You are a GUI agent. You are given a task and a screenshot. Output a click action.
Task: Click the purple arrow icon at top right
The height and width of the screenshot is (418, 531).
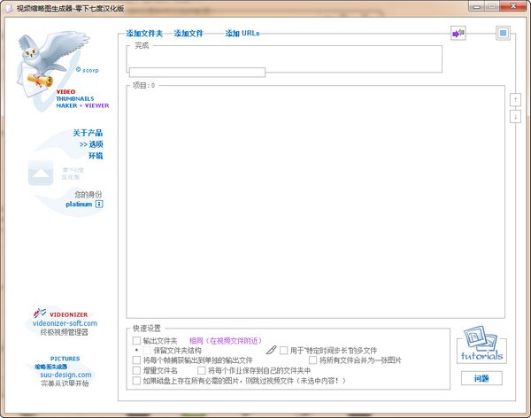click(x=458, y=34)
